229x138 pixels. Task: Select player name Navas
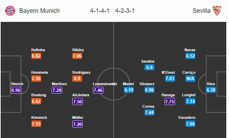(x=190, y=50)
